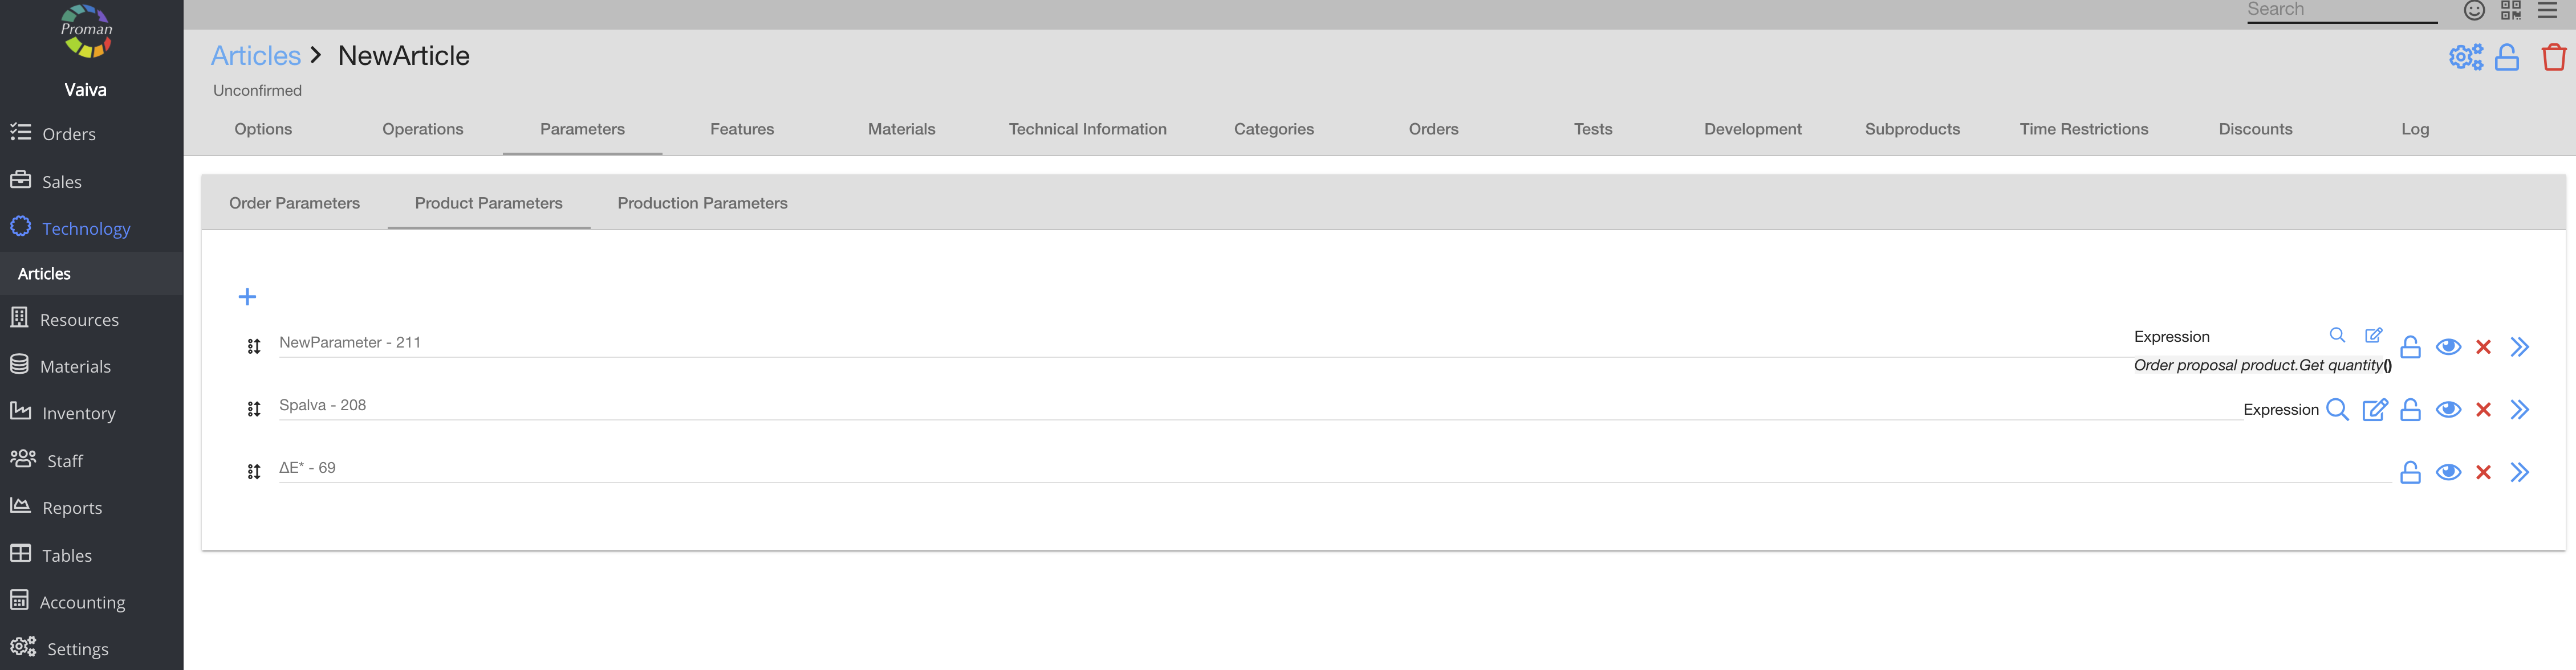Toggle the eye icon for ΔE* - 69
The height and width of the screenshot is (670, 2576).
2448,472
